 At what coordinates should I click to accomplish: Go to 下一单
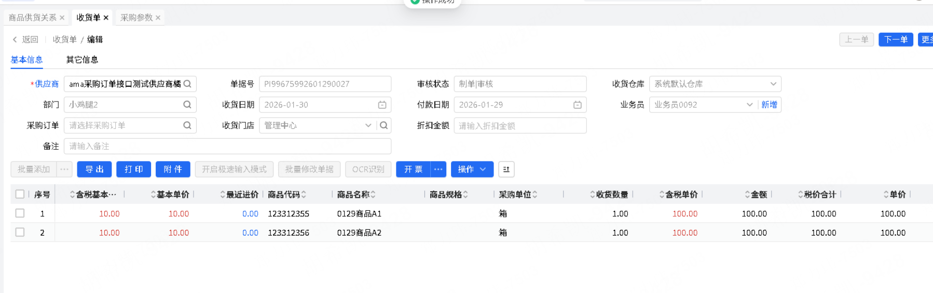click(x=896, y=39)
